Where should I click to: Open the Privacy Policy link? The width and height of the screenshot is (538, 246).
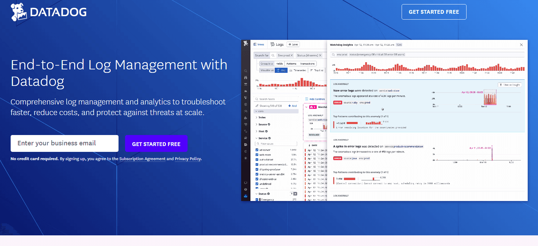tap(188, 159)
